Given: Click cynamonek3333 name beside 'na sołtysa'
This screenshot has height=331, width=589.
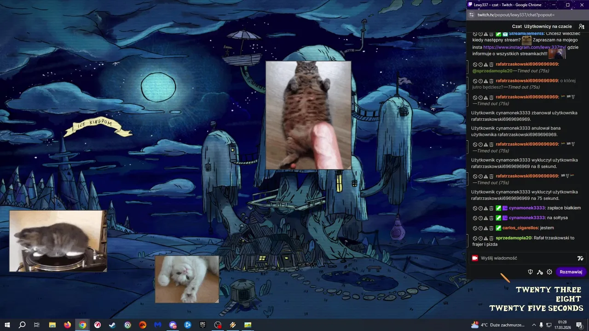Looking at the screenshot, I should point(526,218).
